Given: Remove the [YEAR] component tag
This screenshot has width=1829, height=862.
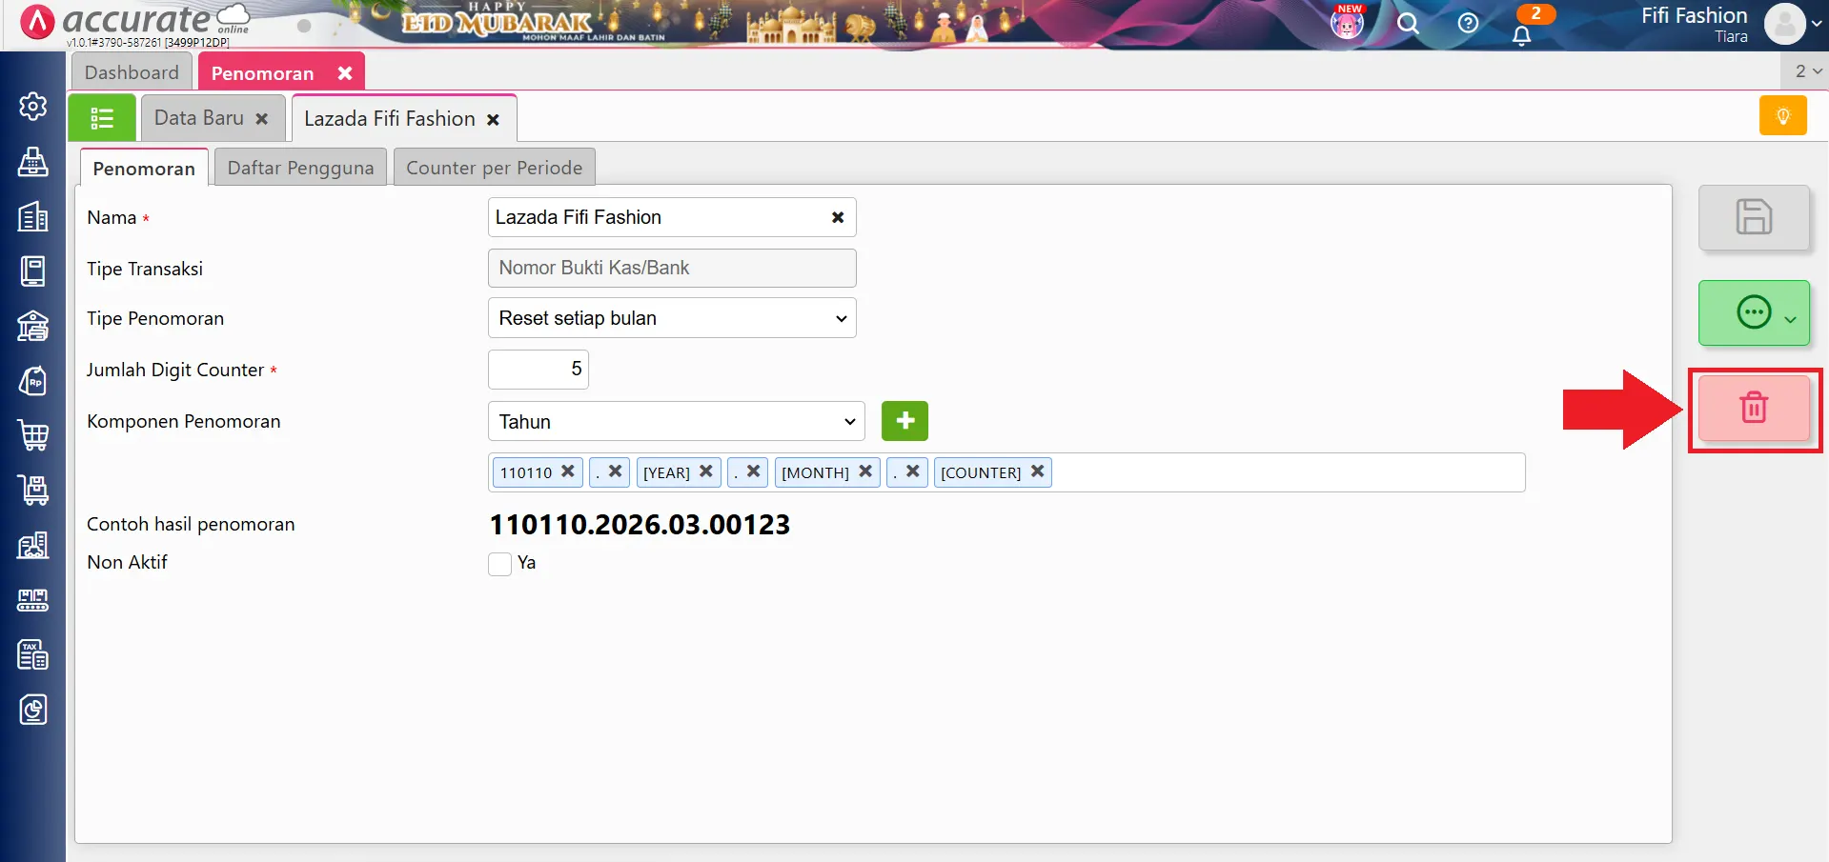Looking at the screenshot, I should [x=706, y=471].
